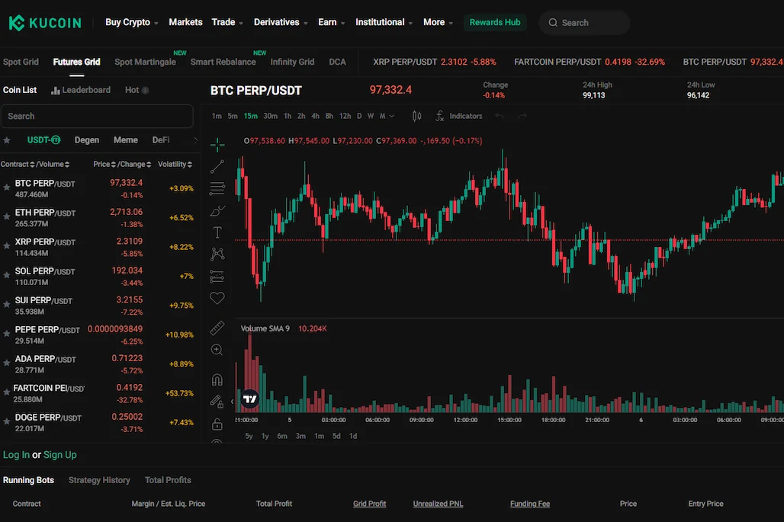Open more timeframe options chevron
This screenshot has height=522, width=784.
[x=392, y=116]
